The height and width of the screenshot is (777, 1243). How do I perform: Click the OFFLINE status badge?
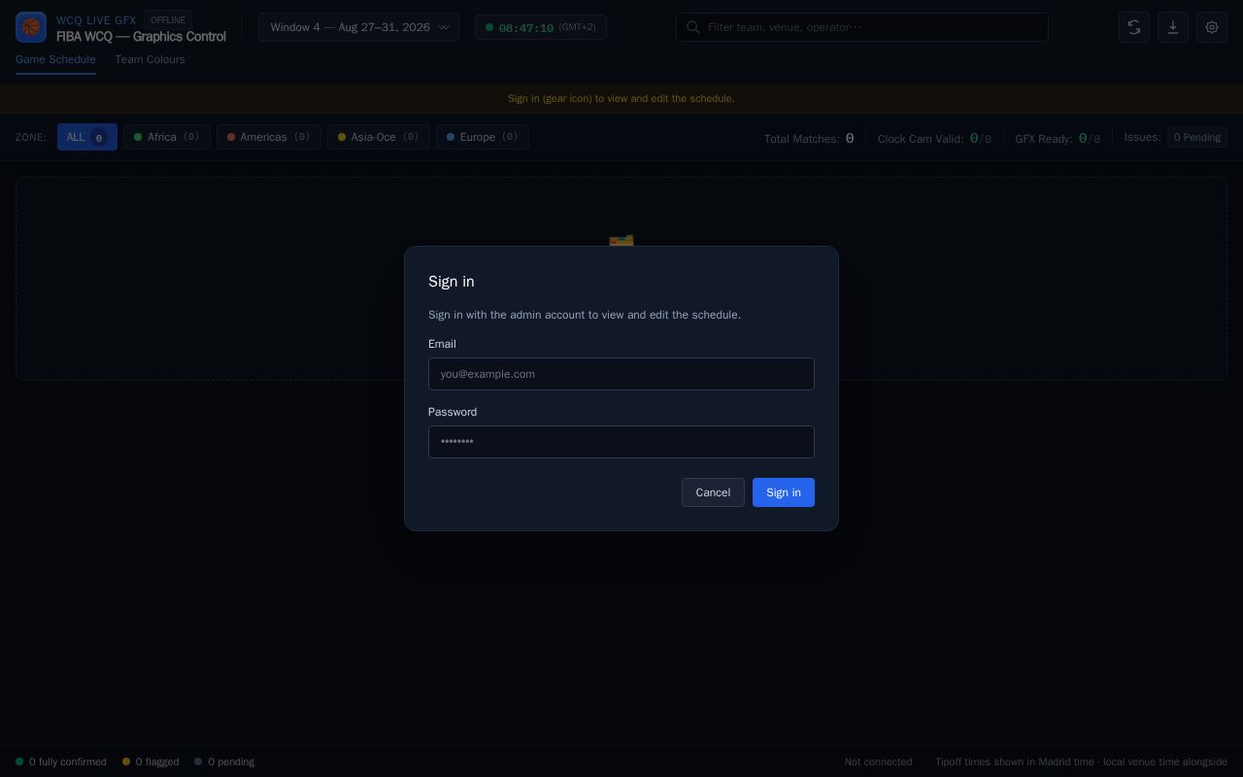[x=168, y=19]
